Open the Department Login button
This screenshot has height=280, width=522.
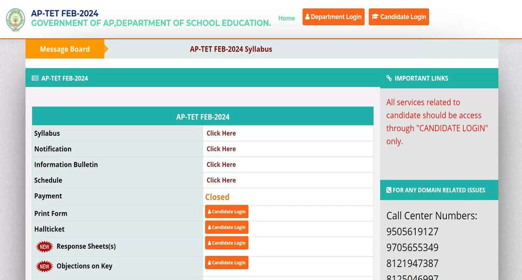[x=333, y=17]
